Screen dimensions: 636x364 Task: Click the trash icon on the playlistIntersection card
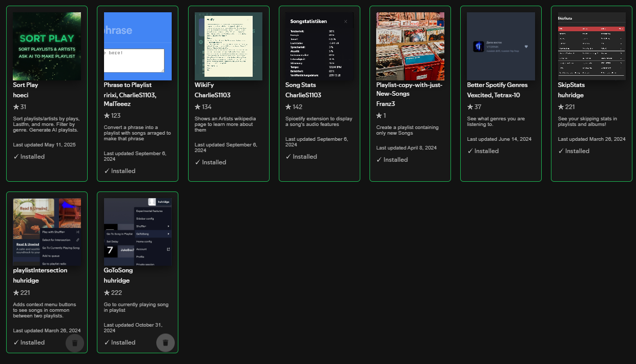point(75,343)
